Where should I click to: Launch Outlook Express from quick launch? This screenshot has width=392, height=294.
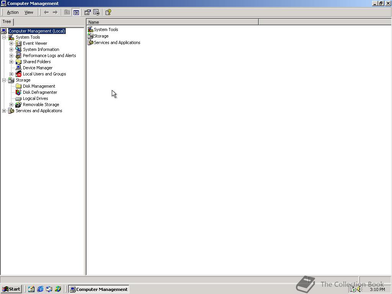tap(49, 289)
